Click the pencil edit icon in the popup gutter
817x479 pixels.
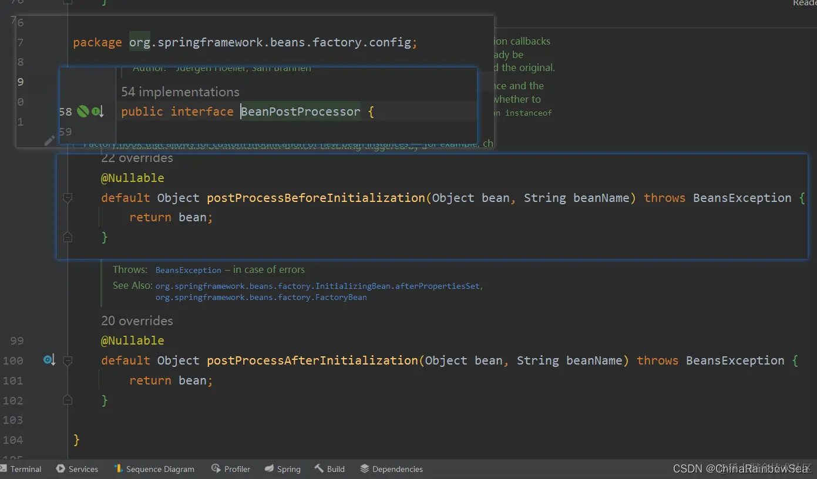pos(49,140)
